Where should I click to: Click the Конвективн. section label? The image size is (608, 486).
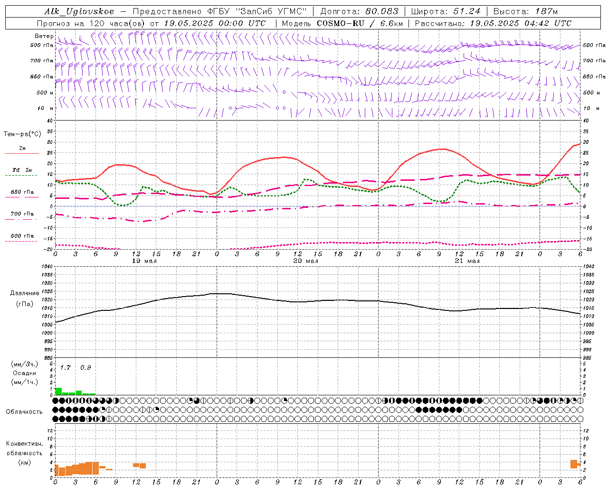tap(24, 444)
